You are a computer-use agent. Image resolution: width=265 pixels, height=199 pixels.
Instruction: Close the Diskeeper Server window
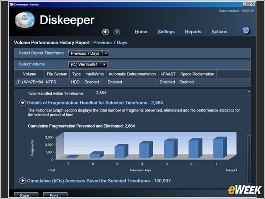coord(253,5)
